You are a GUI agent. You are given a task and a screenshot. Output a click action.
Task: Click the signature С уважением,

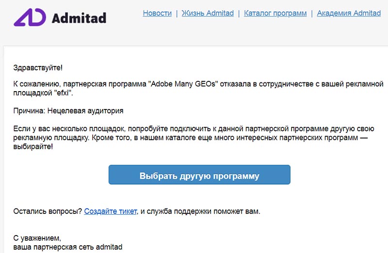pyautogui.click(x=37, y=238)
